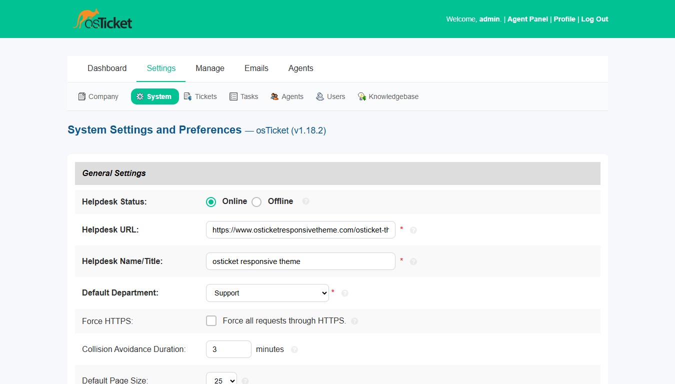Select the Online helpdesk status
Screen dimensions: 675x384
pos(211,202)
